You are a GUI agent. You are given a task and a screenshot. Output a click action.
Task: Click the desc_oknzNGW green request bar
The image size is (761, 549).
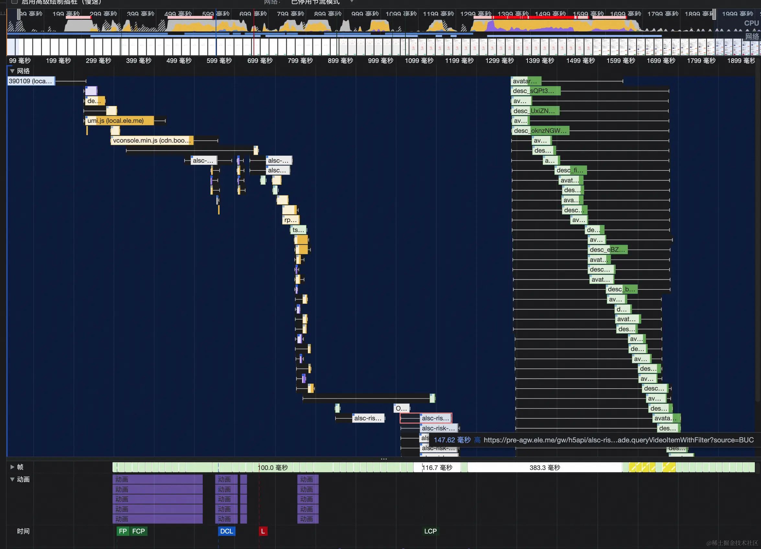[x=540, y=131]
